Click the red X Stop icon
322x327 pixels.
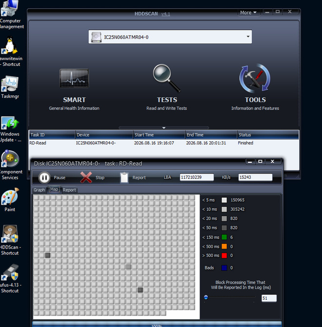[86, 177]
